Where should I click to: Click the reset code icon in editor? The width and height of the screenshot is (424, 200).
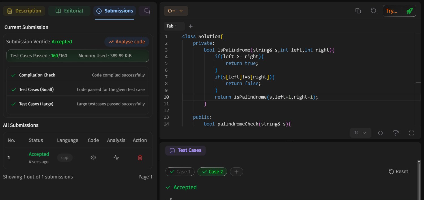click(x=373, y=11)
